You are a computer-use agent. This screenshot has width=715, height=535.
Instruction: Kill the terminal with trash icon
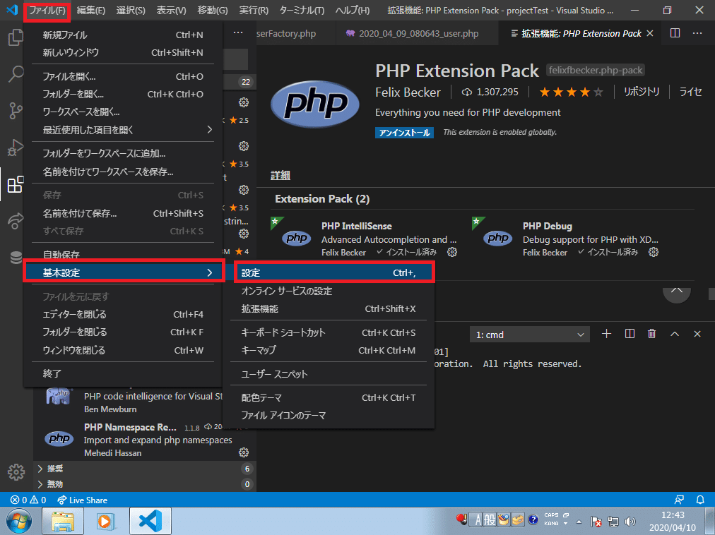pyautogui.click(x=651, y=334)
